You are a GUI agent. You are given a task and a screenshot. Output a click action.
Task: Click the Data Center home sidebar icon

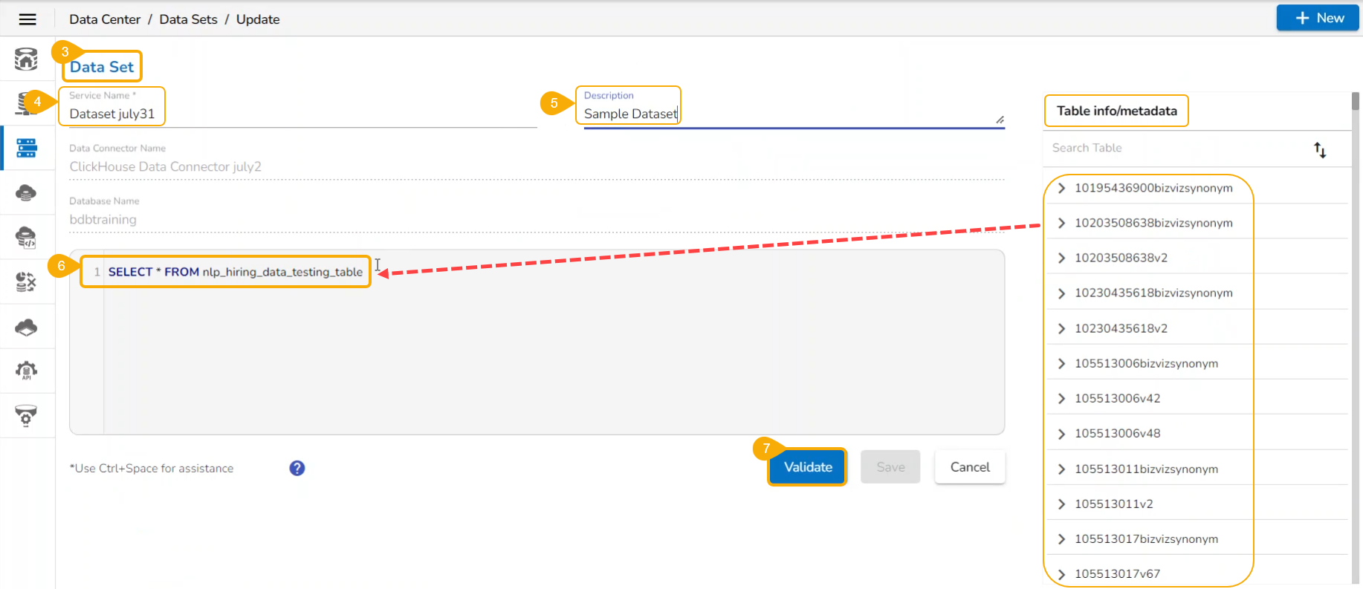click(x=26, y=59)
